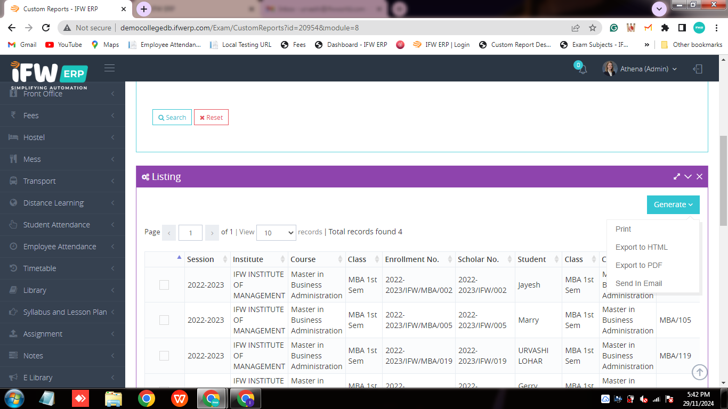Click the IFW profile avatar in Chrome toolbar
Screen dimensions: 728x409
(699, 28)
